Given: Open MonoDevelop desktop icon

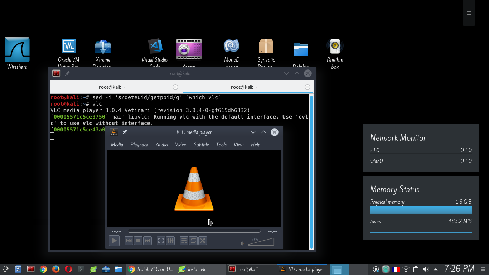Looking at the screenshot, I should point(232,52).
